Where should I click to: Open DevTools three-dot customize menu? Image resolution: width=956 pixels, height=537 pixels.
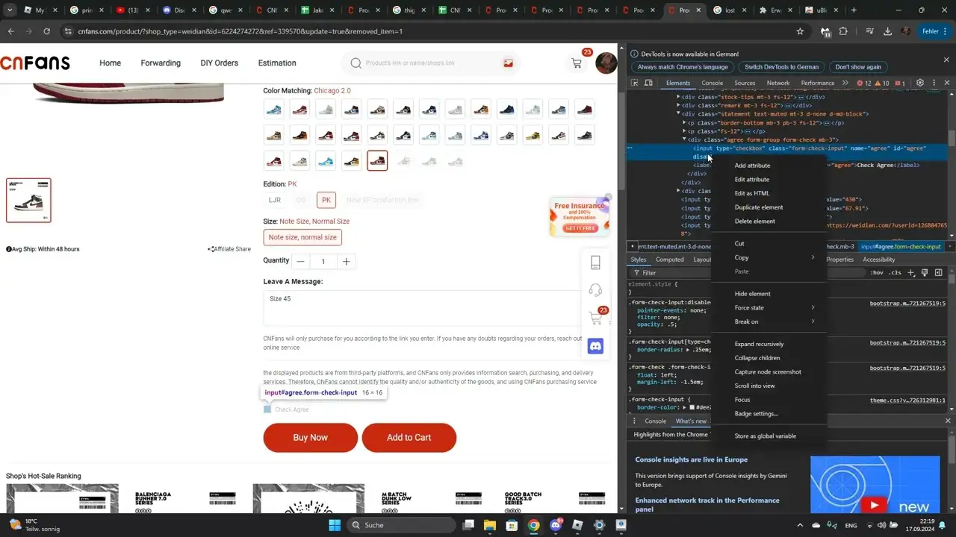[934, 83]
